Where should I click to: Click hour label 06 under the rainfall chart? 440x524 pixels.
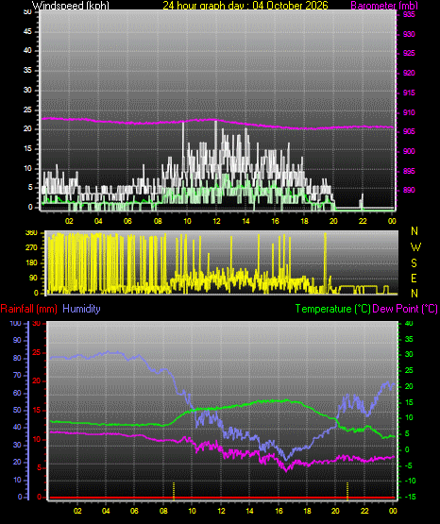(x=134, y=512)
